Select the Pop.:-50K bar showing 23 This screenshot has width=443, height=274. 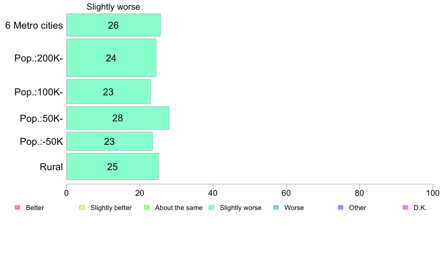(x=109, y=141)
